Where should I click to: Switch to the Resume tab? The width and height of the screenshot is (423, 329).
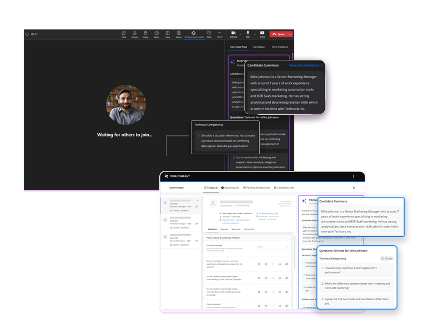pos(224,229)
